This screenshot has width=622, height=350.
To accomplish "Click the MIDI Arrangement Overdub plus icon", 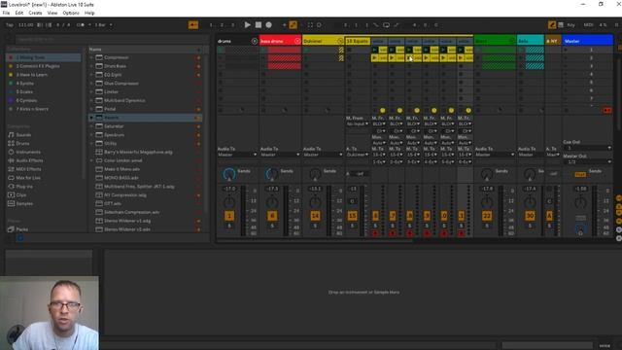I will click(x=284, y=24).
